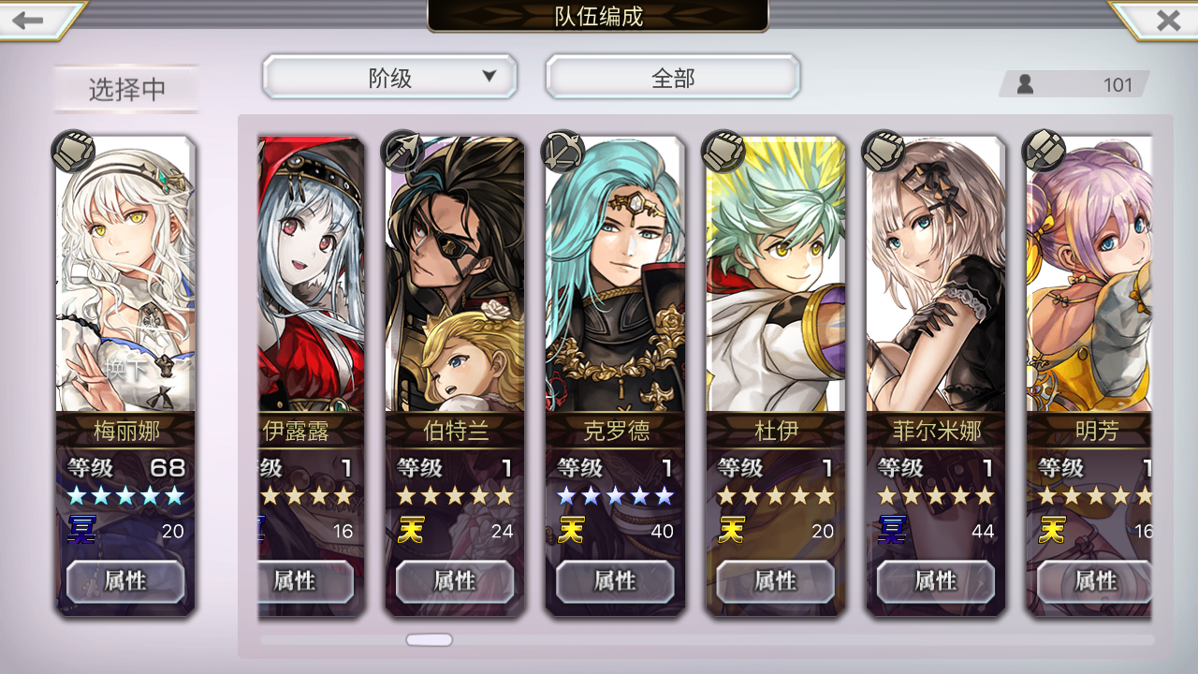The width and height of the screenshot is (1198, 674).
Task: Click the back arrow icon
Action: click(28, 21)
